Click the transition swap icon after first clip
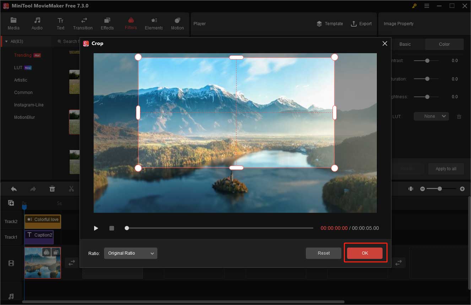Viewport: 471px width, 305px height. point(72,263)
